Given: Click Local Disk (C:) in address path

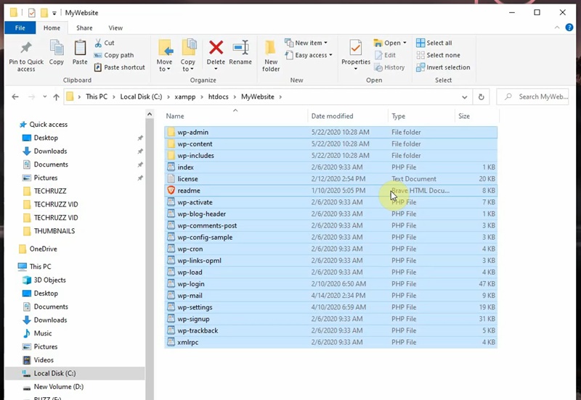Looking at the screenshot, I should [141, 97].
